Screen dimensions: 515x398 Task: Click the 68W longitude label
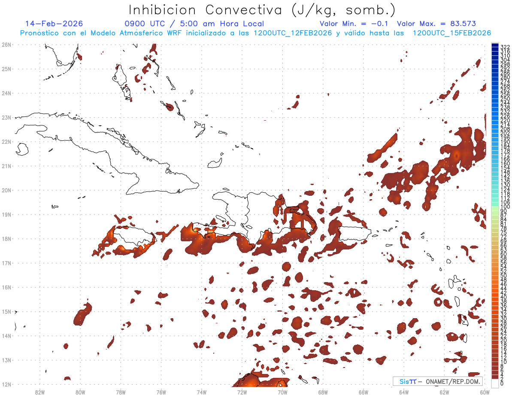323,392
